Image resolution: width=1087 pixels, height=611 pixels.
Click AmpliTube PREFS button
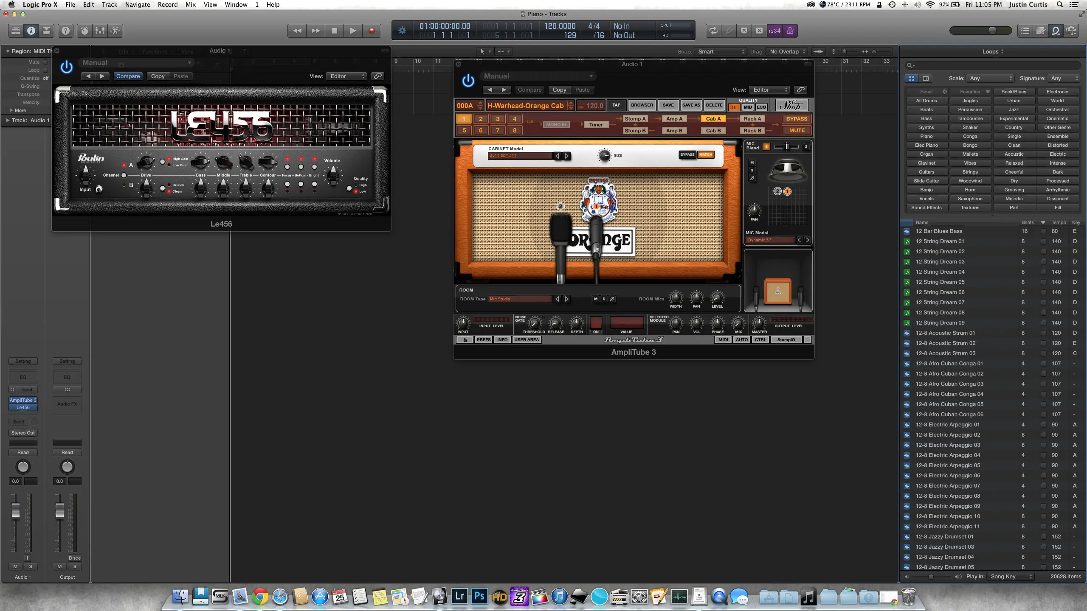click(x=483, y=339)
